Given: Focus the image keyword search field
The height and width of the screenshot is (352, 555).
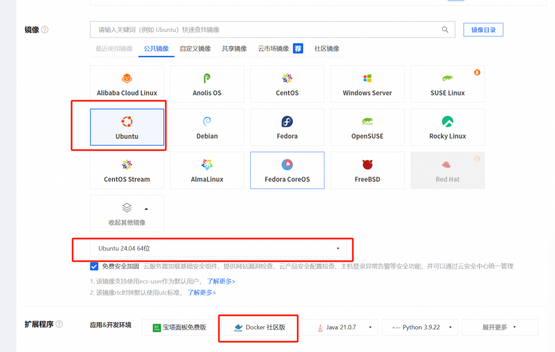Looking at the screenshot, I should coord(272,30).
